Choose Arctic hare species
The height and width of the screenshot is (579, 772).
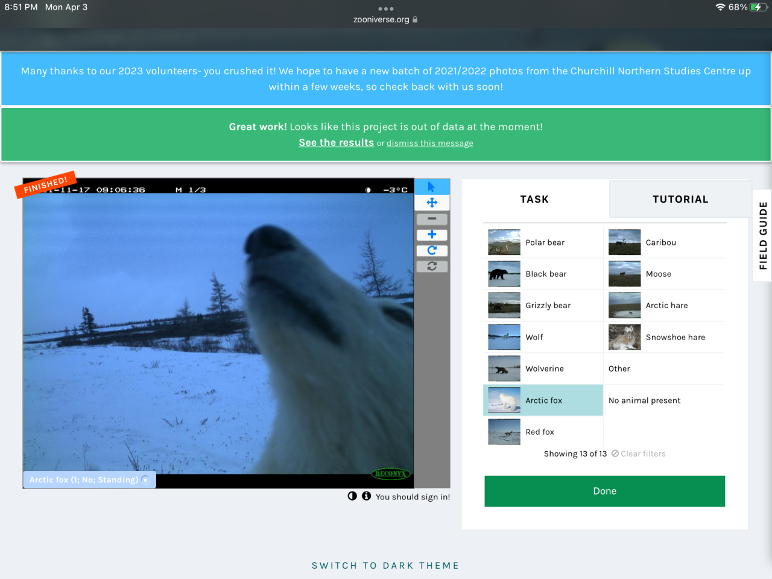[x=664, y=305]
